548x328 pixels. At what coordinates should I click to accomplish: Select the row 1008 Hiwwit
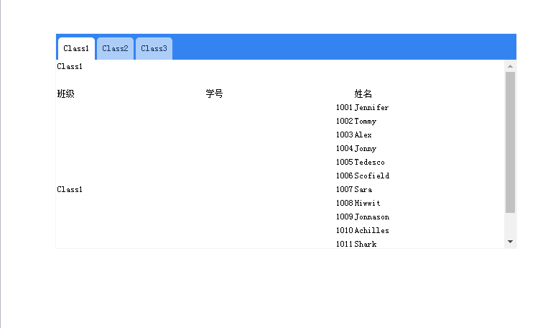tap(358, 203)
